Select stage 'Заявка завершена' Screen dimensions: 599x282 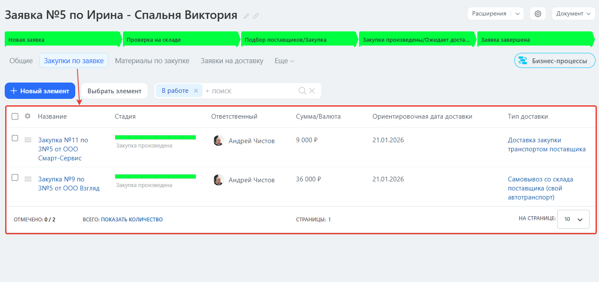pos(536,39)
